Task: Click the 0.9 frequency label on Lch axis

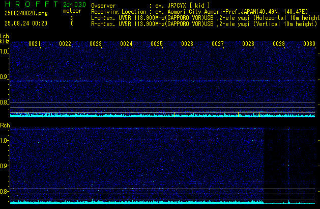Action: pyautogui.click(x=4, y=77)
